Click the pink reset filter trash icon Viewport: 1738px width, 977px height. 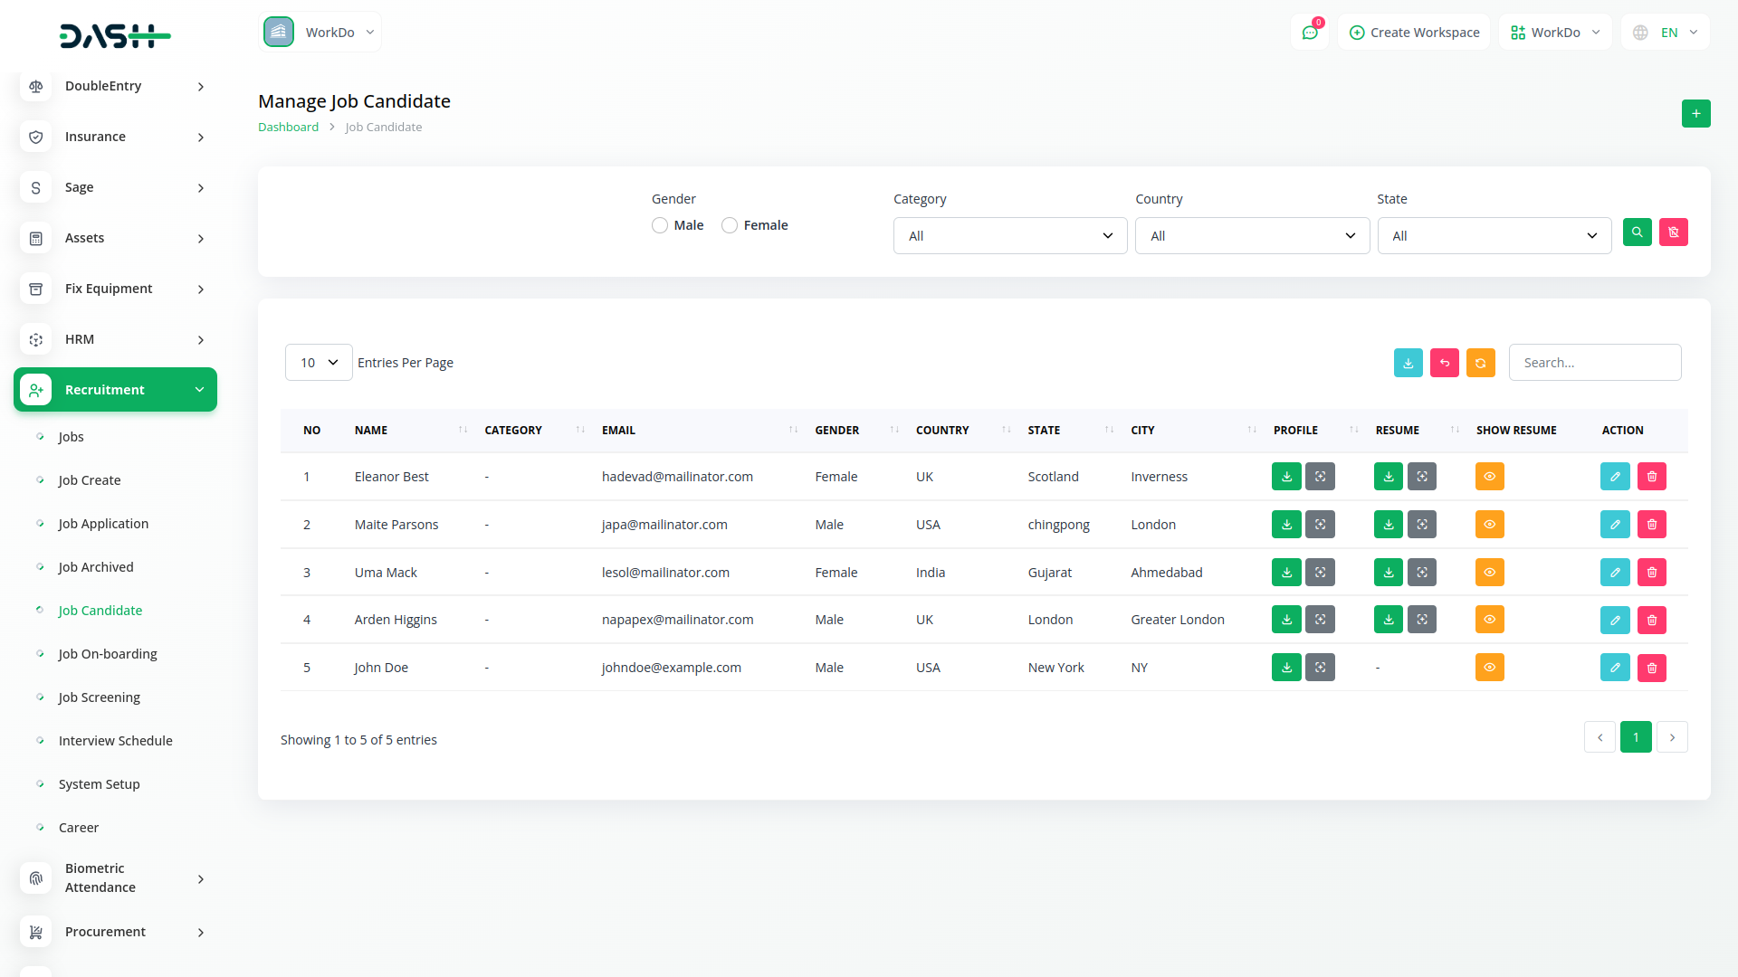tap(1673, 232)
